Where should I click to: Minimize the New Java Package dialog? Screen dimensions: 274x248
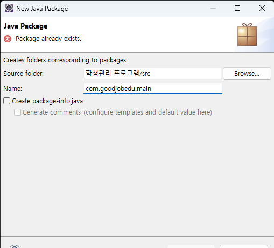tap(213, 8)
